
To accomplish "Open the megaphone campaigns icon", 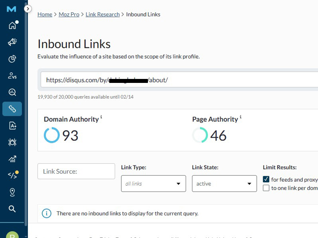I will click(x=12, y=42).
